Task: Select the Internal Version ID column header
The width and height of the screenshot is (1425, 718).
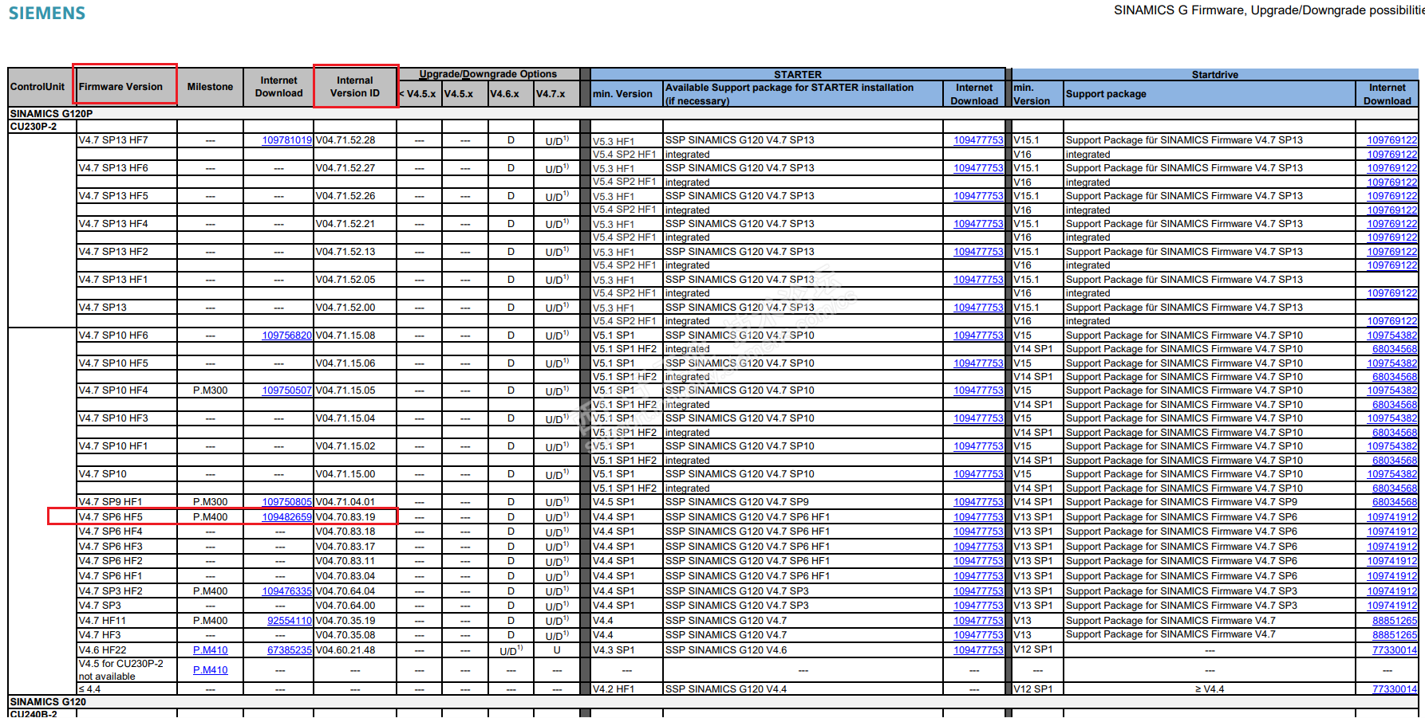Action: click(355, 87)
